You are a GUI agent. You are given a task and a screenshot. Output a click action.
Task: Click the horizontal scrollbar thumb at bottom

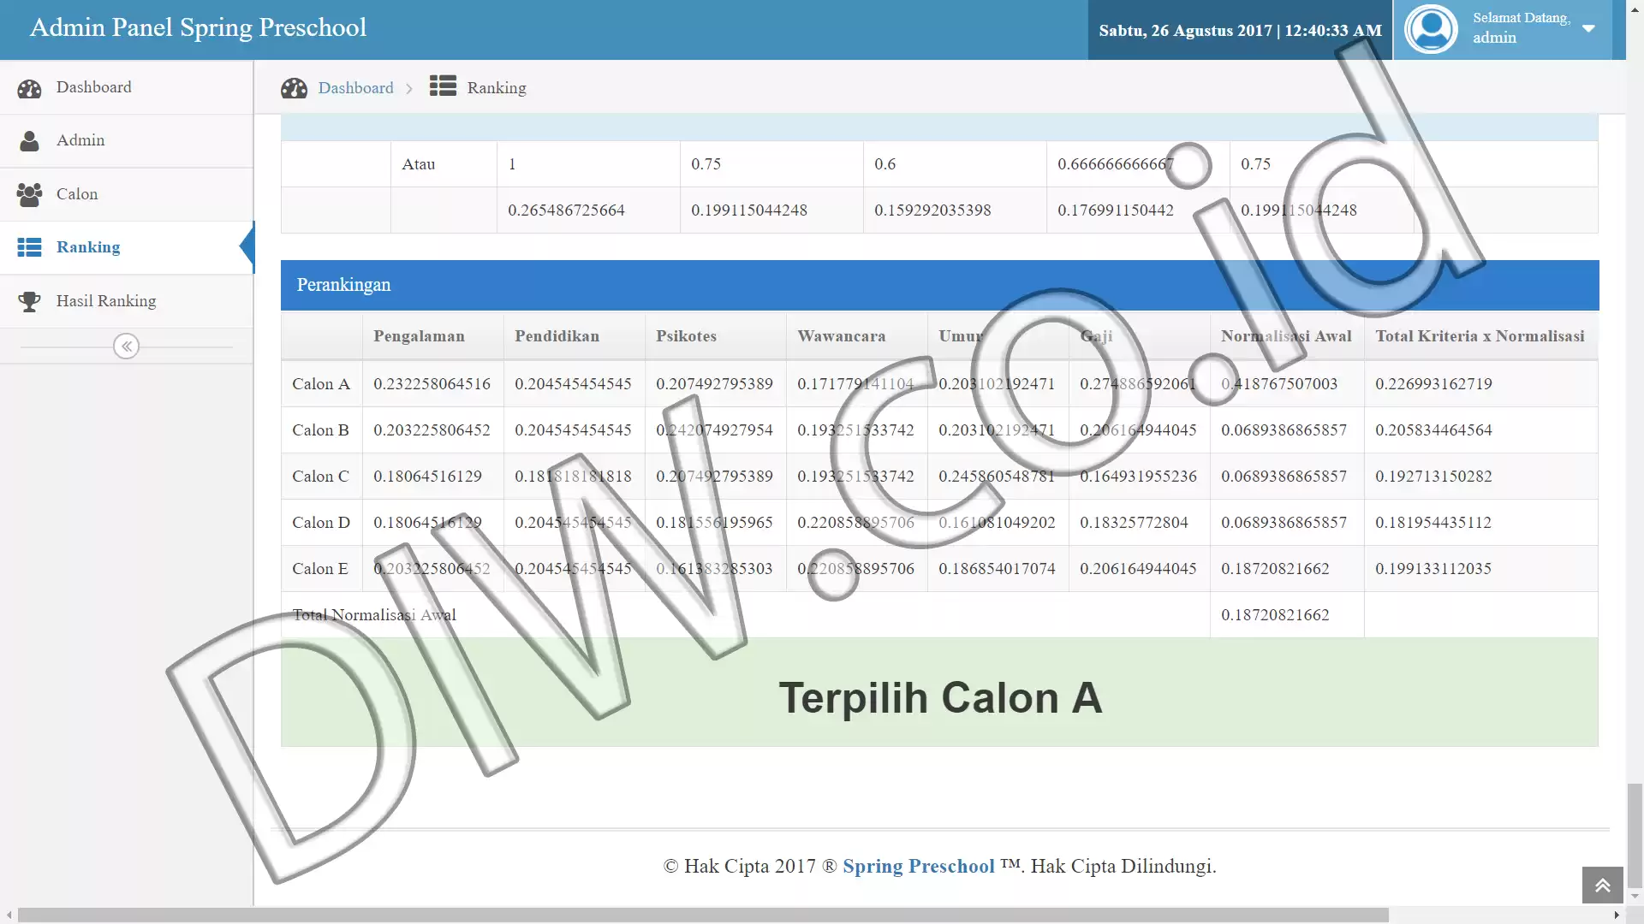point(702,915)
